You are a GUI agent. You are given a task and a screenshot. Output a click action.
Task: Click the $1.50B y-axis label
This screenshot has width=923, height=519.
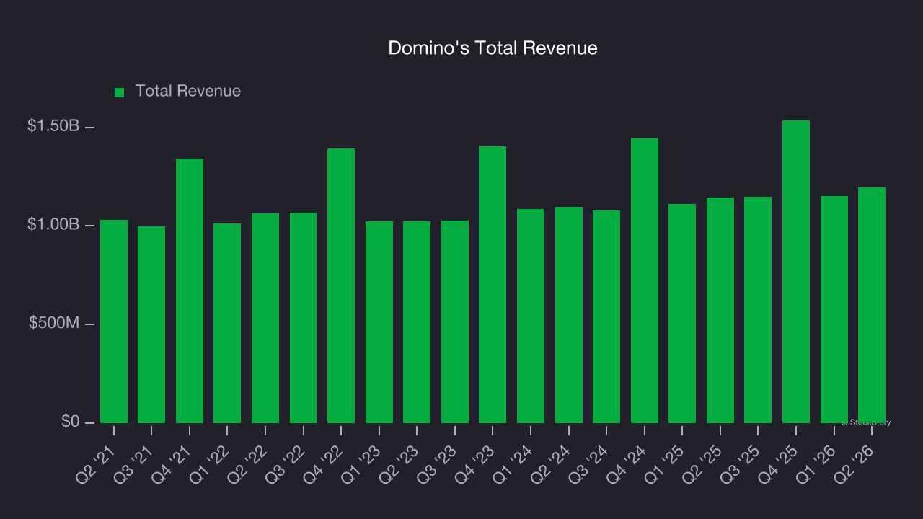point(53,126)
